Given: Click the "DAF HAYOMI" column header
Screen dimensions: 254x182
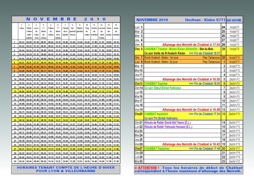Looking at the screenshot, I should pos(234,20).
